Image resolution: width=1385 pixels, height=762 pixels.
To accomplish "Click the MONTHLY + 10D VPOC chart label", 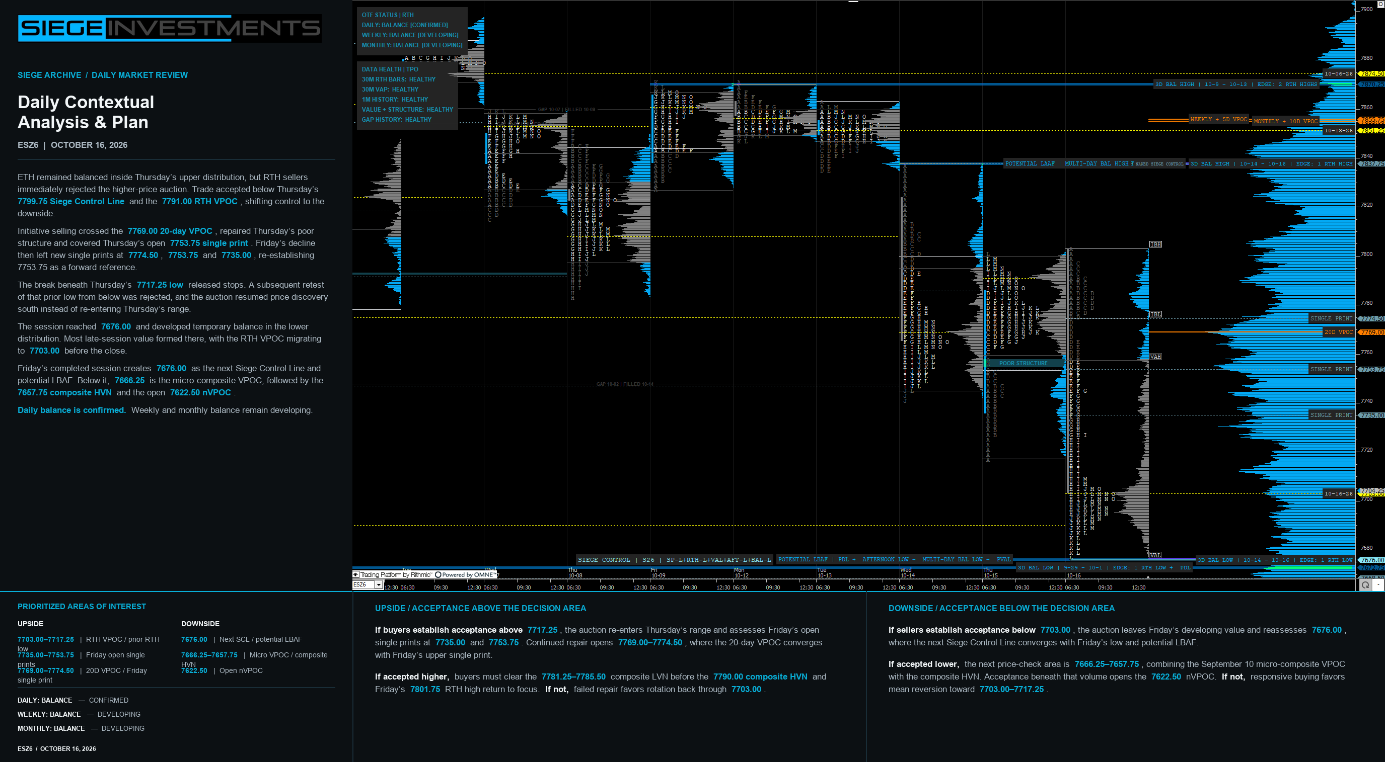I will [x=1285, y=121].
